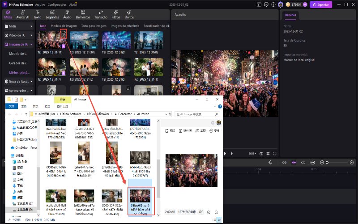This screenshot has width=358, height=224.
Task: Toggle the grid overlay icon under preview
Action: (x=268, y=154)
